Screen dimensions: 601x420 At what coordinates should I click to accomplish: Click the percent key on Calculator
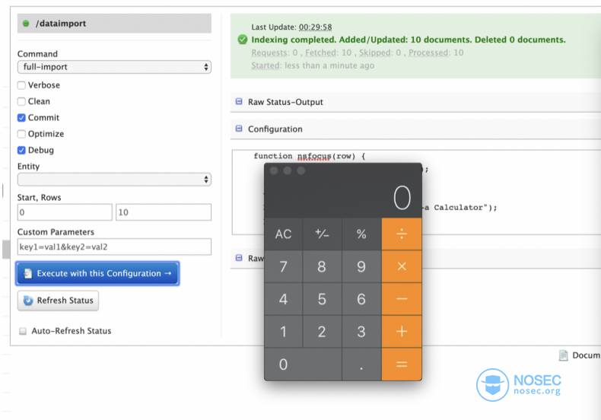click(x=361, y=234)
